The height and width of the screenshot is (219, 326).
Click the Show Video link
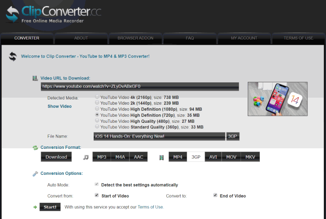pos(60,106)
